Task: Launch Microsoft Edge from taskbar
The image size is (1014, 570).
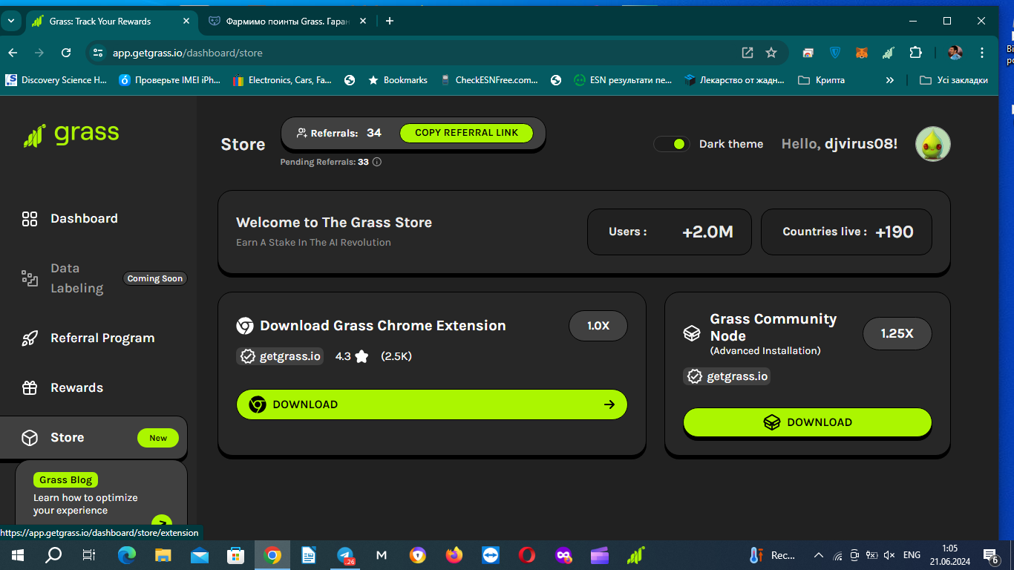Action: point(127,555)
